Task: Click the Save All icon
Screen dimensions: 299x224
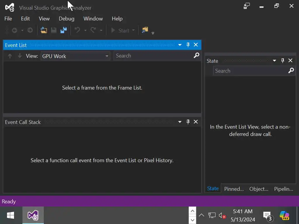Action: point(64,30)
